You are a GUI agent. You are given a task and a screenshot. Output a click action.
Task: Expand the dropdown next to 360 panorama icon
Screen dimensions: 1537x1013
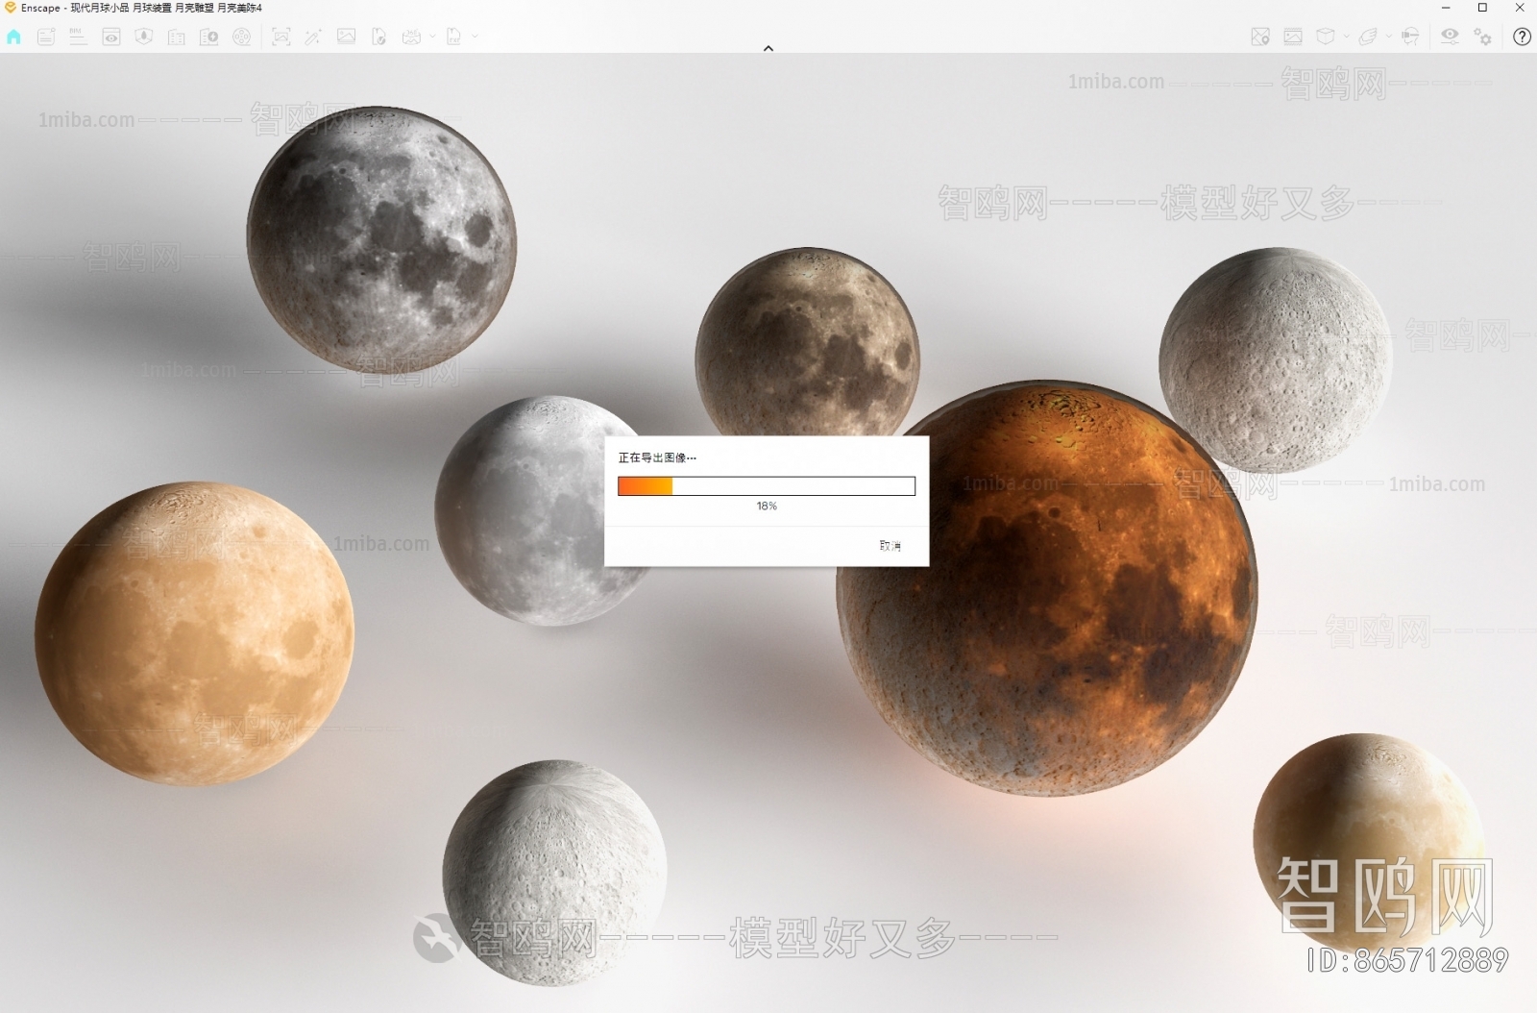(432, 37)
